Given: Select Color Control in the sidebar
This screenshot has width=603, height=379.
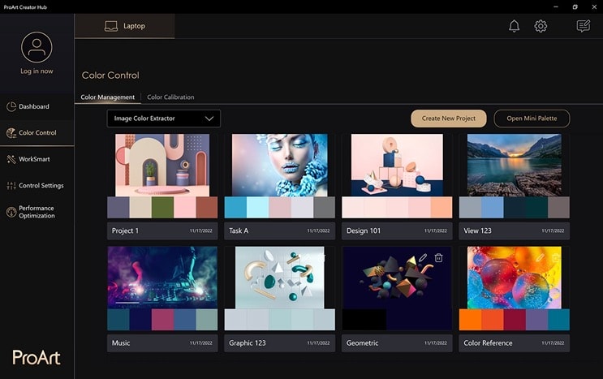Looking at the screenshot, I should (37, 133).
